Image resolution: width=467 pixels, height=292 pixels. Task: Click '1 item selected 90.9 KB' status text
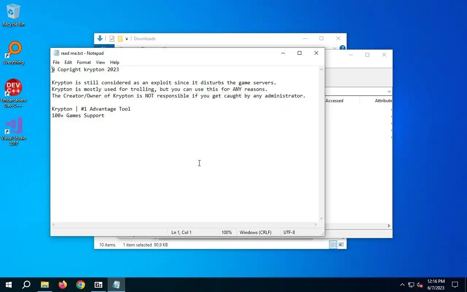point(145,245)
